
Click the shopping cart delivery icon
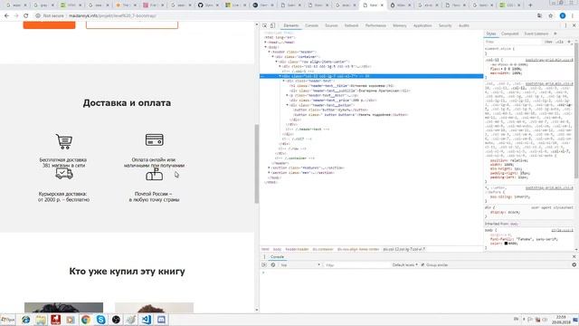64,141
